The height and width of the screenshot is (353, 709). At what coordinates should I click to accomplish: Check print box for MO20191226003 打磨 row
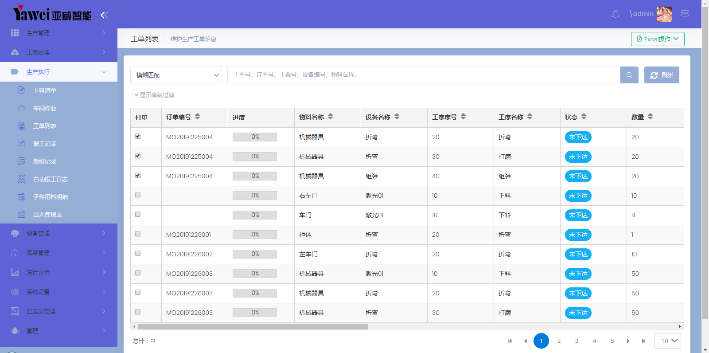click(x=138, y=312)
